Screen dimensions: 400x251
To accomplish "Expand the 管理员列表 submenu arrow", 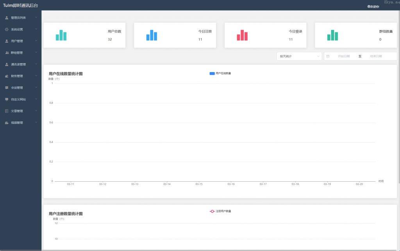I will click(36, 18).
